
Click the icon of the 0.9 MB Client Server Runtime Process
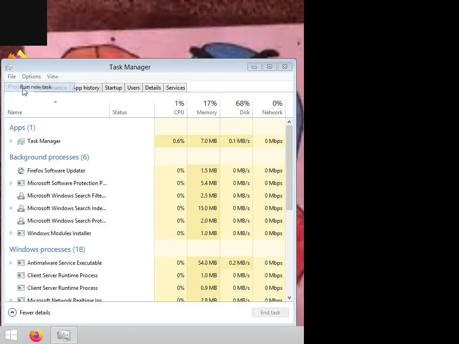(21, 288)
